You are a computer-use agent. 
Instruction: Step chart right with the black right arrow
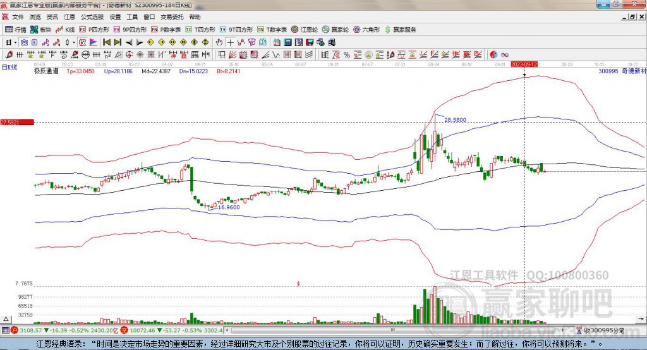(140, 42)
